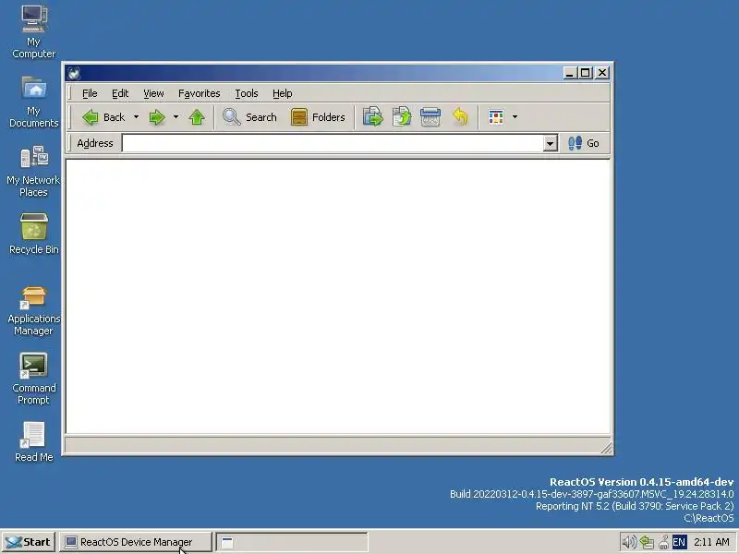The height and width of the screenshot is (554, 739).
Task: Focus the Address bar input field
Action: coord(333,143)
